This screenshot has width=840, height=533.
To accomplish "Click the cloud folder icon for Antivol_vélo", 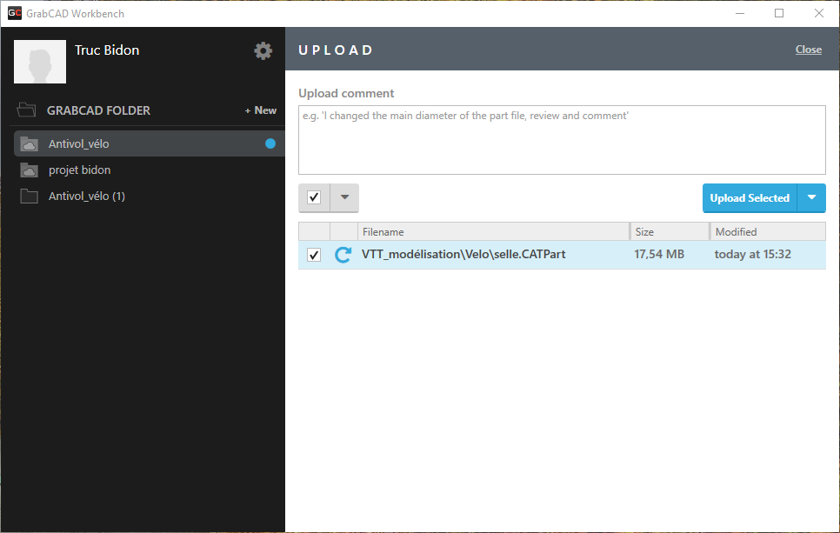I will [29, 143].
